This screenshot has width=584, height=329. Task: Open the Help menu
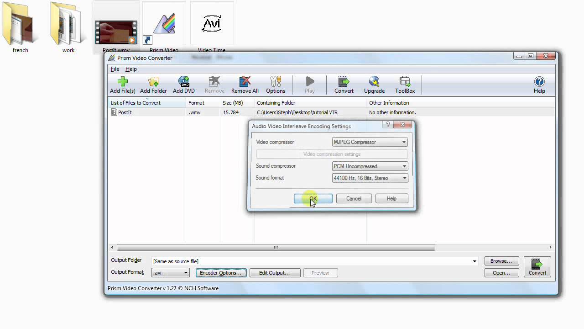(131, 69)
